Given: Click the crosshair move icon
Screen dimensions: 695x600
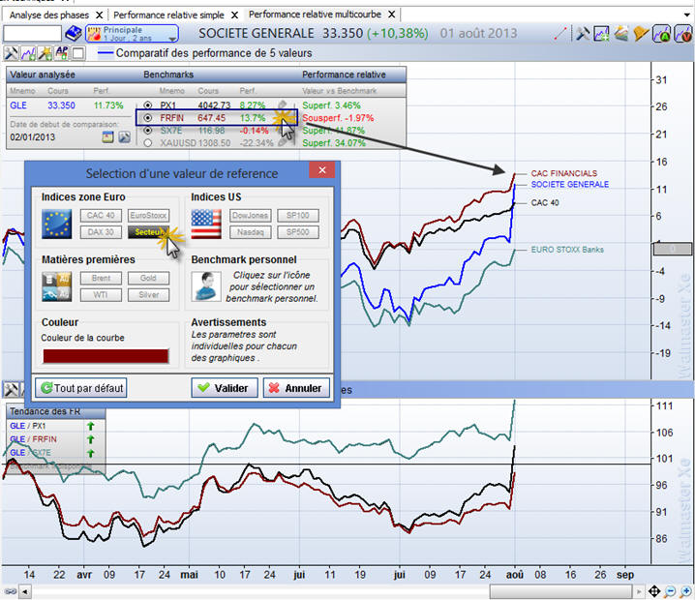Looking at the screenshot, I should pyautogui.click(x=654, y=591).
